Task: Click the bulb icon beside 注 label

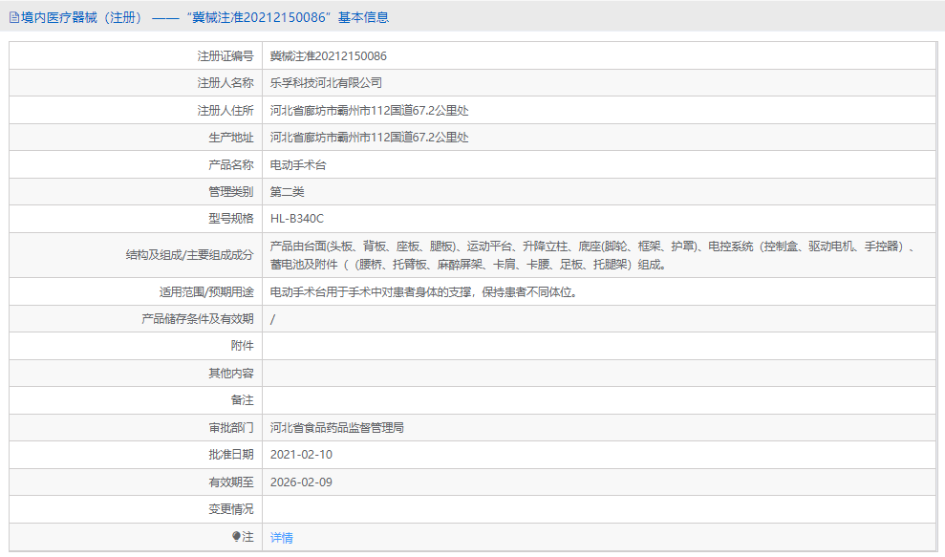Action: click(236, 537)
